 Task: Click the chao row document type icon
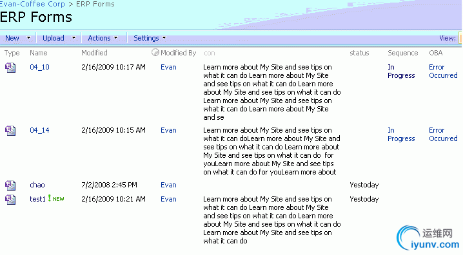[x=10, y=185]
